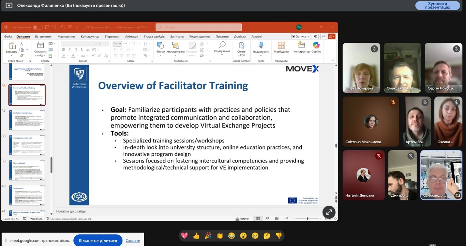
Task: Click the Сховати link
Action: click(x=133, y=241)
